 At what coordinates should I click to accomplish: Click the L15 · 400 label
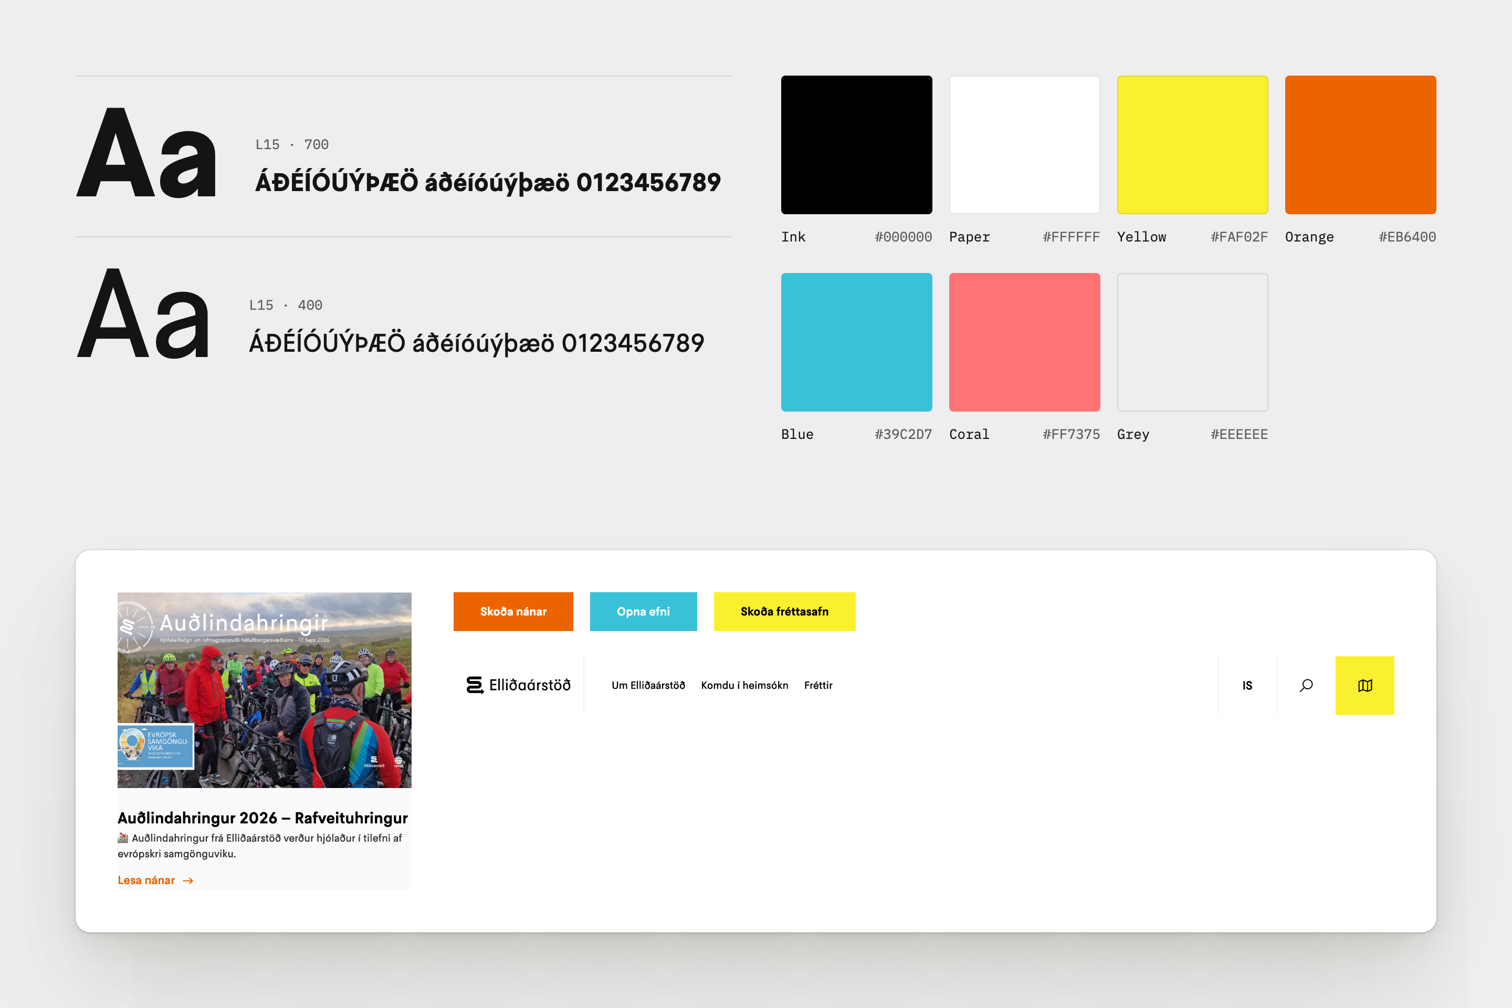point(286,306)
